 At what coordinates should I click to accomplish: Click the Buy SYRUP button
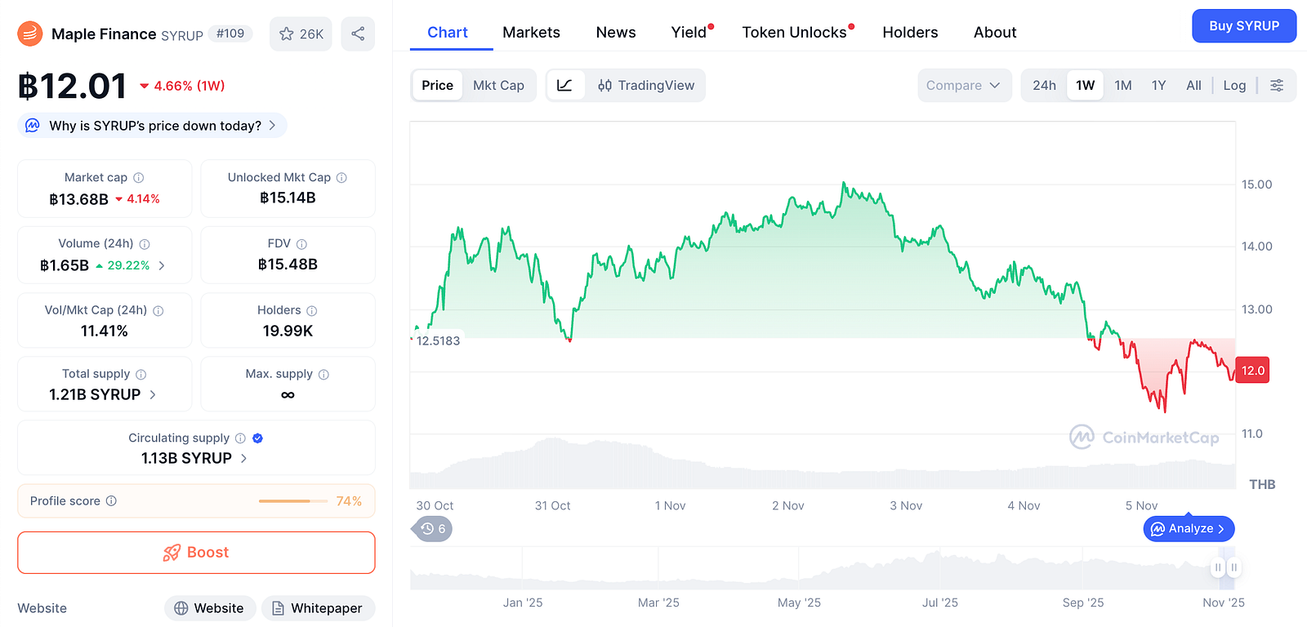(x=1244, y=26)
